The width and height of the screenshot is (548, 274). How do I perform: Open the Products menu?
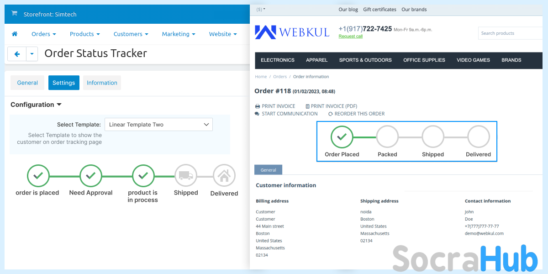pos(85,34)
